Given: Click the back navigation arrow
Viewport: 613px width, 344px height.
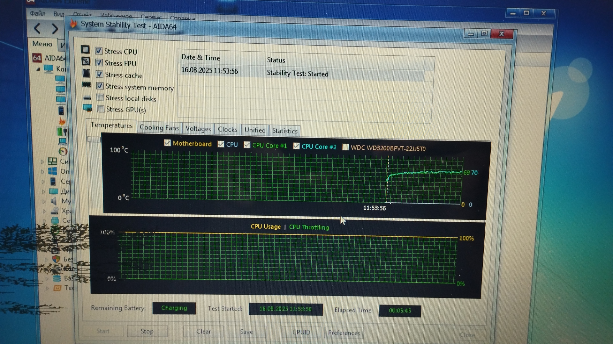Looking at the screenshot, I should [37, 29].
